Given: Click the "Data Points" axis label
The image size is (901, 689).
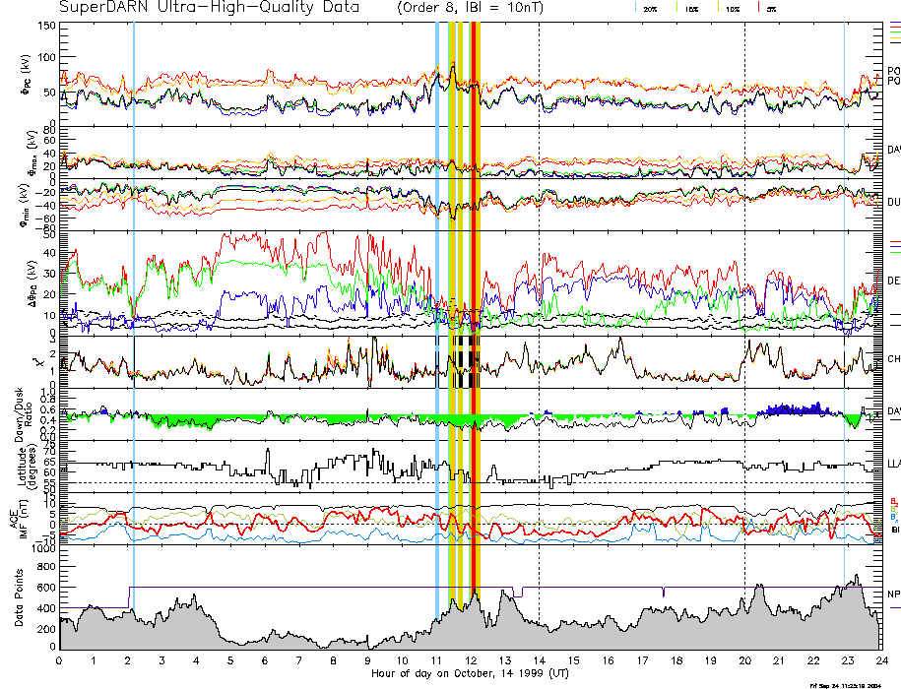Looking at the screenshot, I should pos(19,597).
